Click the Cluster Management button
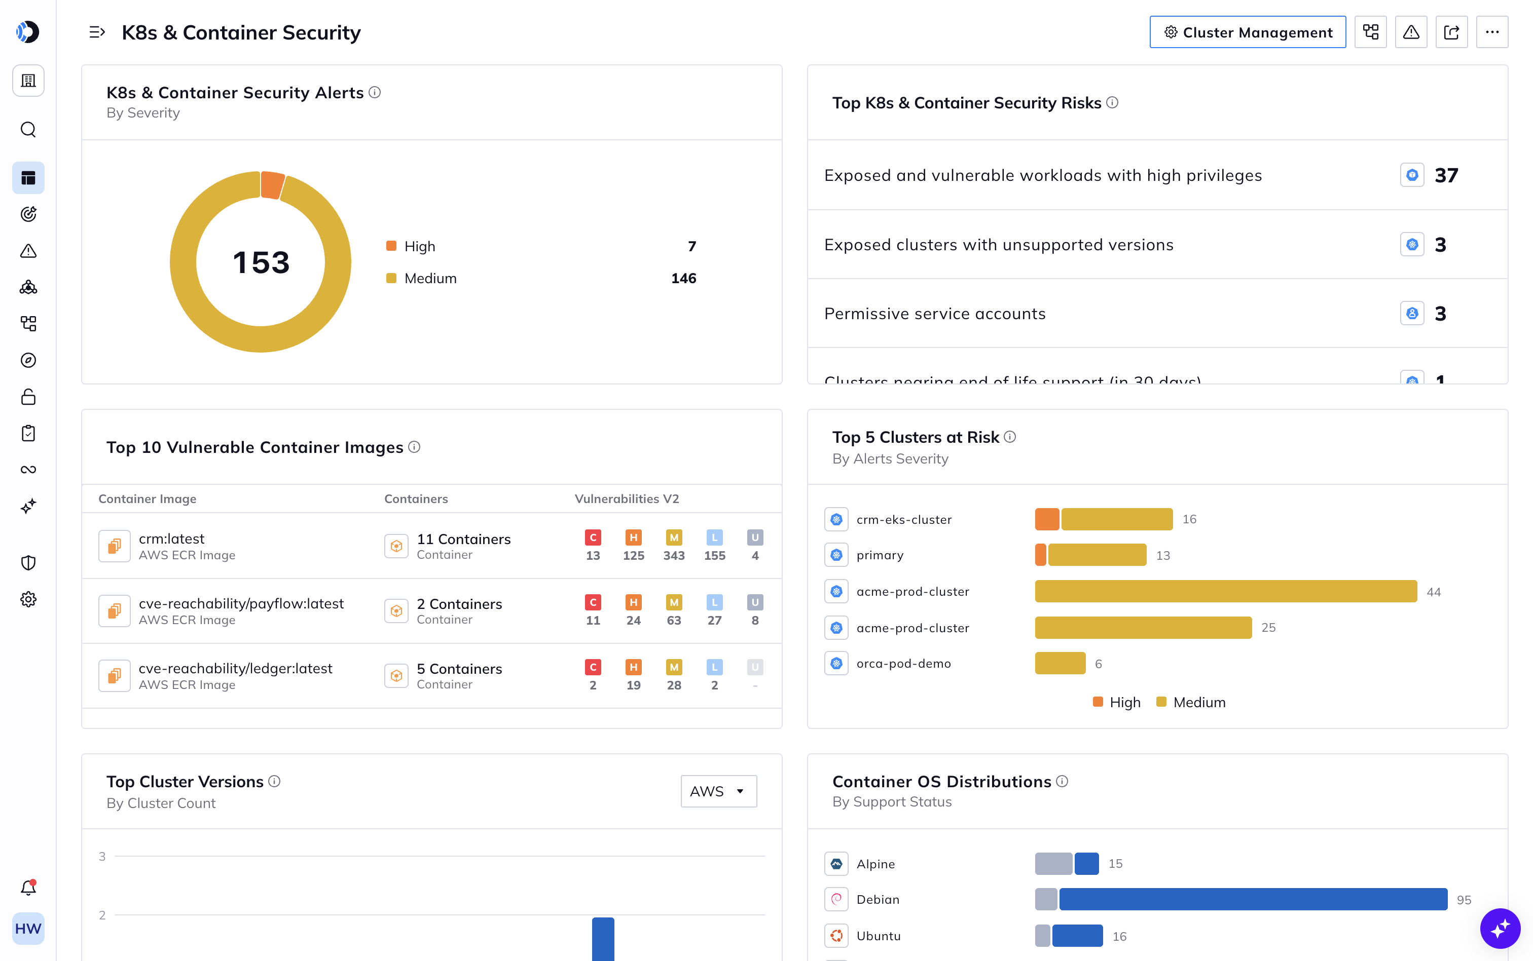 (1248, 32)
